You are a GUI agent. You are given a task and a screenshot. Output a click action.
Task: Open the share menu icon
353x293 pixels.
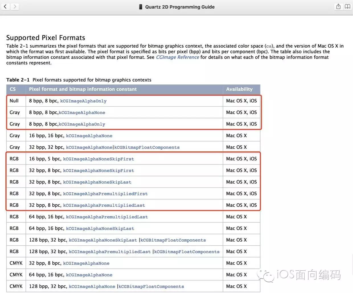[338, 7]
